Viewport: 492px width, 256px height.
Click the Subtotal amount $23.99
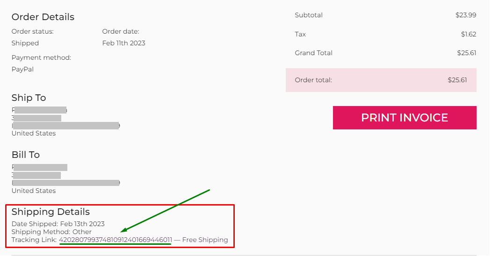pos(465,15)
